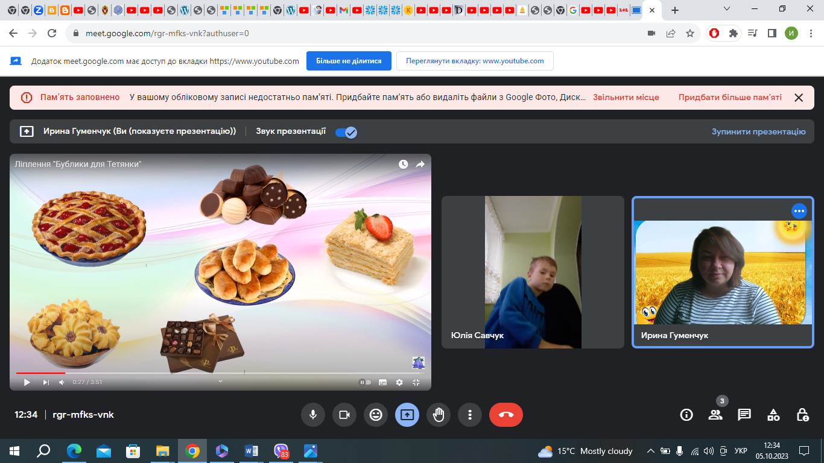Mute the microphone in Meet
824x463 pixels.
[313, 415]
